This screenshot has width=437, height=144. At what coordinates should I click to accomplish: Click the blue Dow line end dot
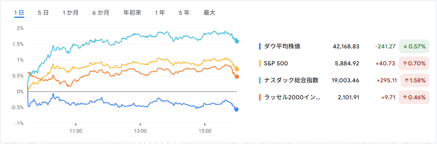click(237, 109)
